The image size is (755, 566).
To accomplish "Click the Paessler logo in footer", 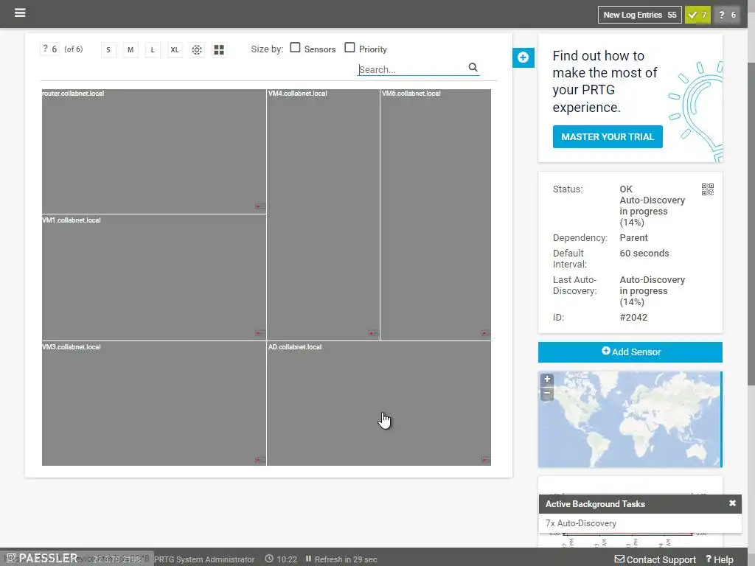I will coord(42,558).
